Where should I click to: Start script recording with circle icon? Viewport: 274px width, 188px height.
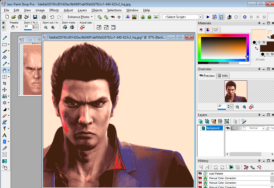(245, 17)
